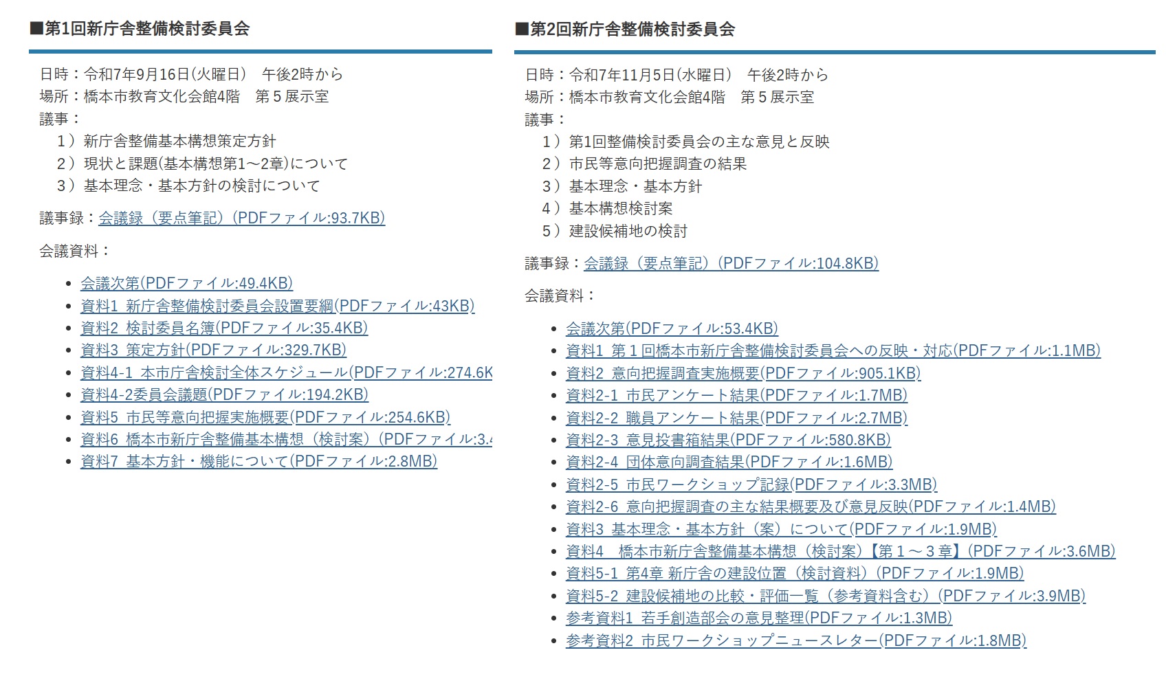Open 資料2 意向把握調査実施概要 PDF

(x=742, y=373)
